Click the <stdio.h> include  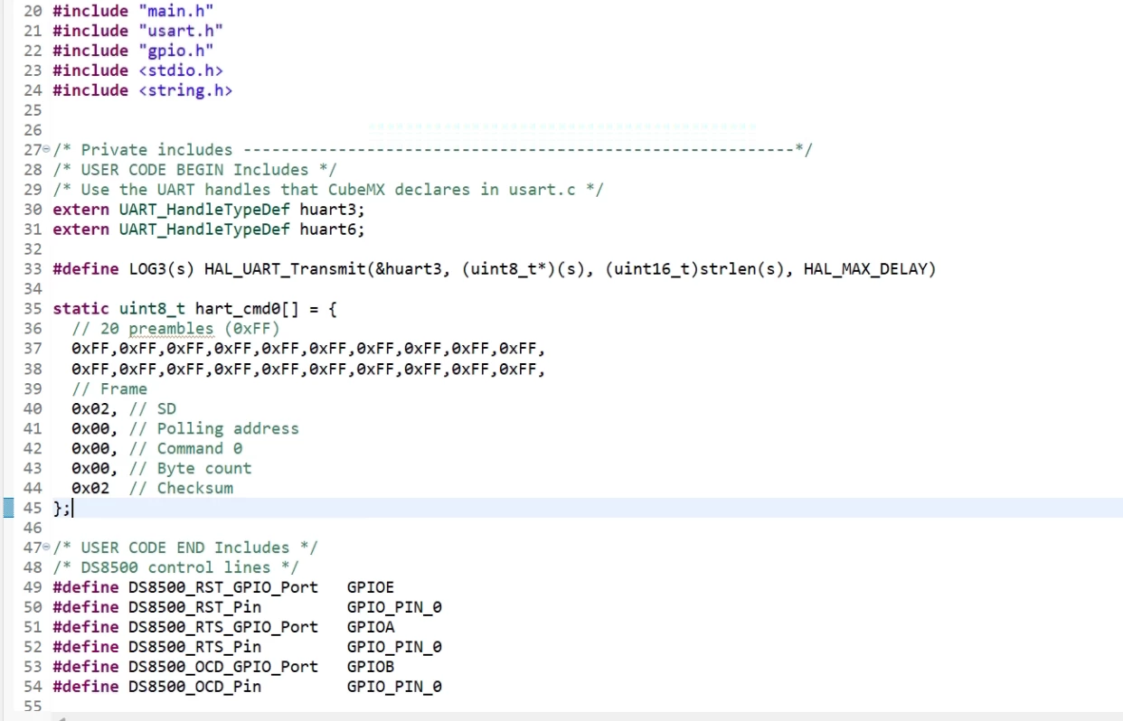click(x=181, y=70)
